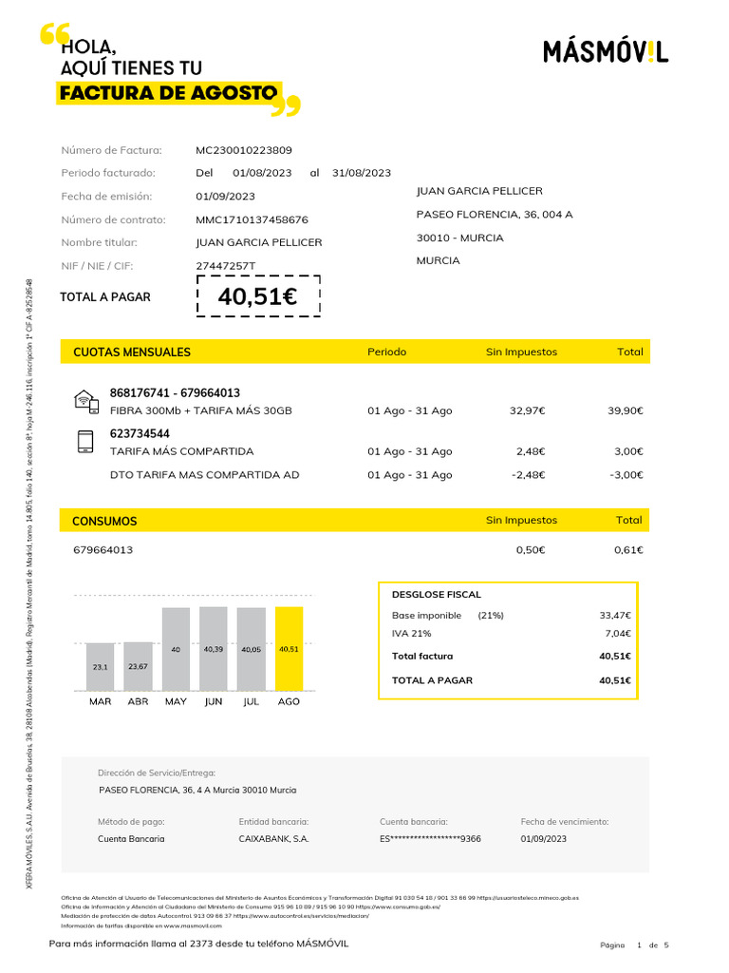The image size is (729, 973).
Task: Open the autocontrol.es mediacion link
Action: 301,917
